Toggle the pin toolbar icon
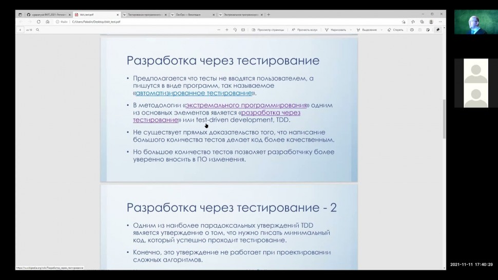 pyautogui.click(x=437, y=30)
